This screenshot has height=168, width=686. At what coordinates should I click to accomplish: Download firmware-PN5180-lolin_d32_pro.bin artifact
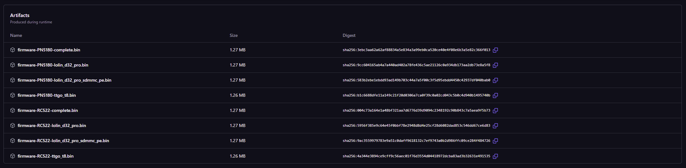[53, 65]
